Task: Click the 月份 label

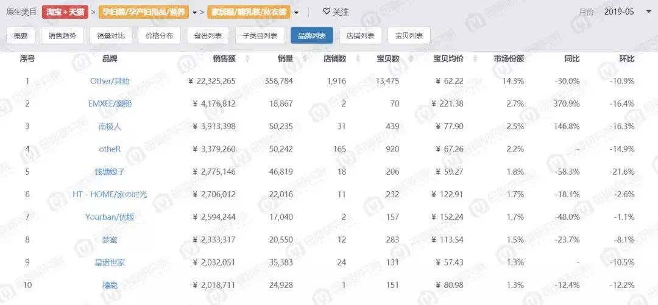Action: click(586, 12)
